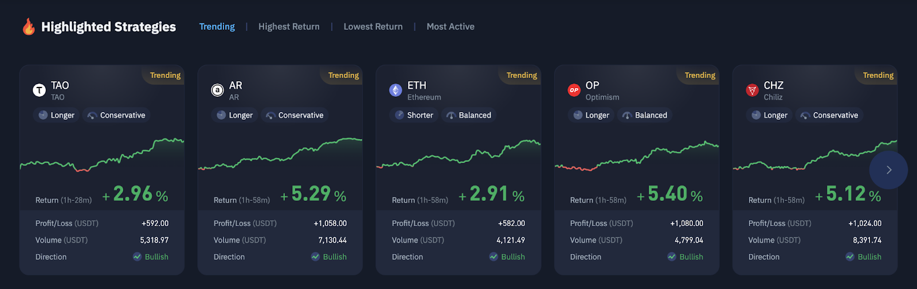The width and height of the screenshot is (917, 289).
Task: Click the Bullish direction icon on TAO card
Action: [x=138, y=257]
